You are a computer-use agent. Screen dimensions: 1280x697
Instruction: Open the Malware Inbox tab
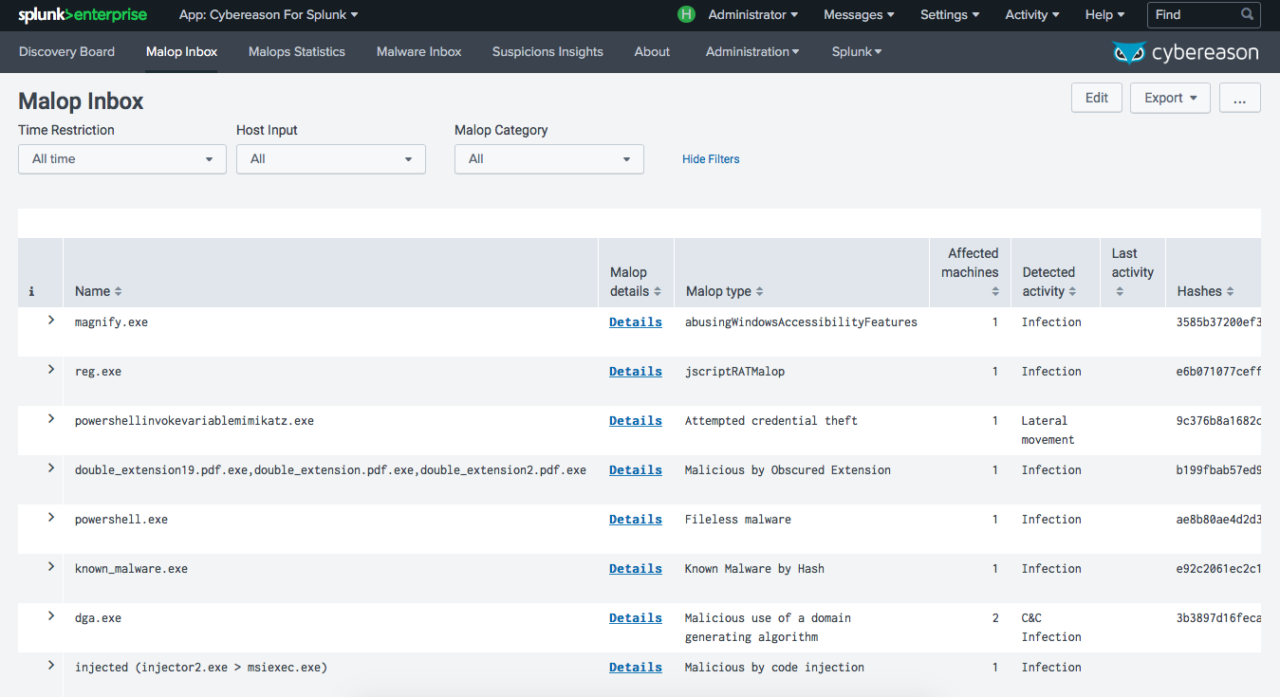click(x=418, y=52)
